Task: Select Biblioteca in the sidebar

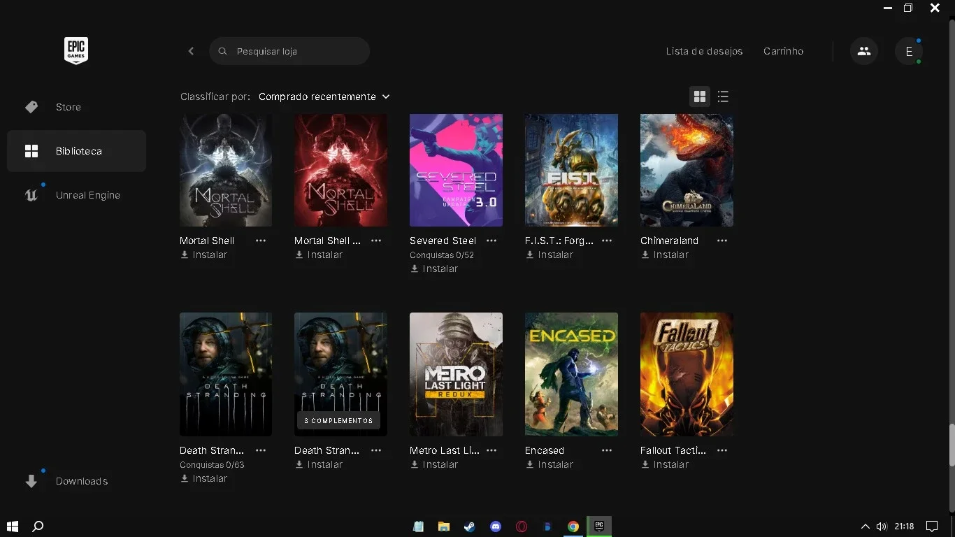Action: 76,151
